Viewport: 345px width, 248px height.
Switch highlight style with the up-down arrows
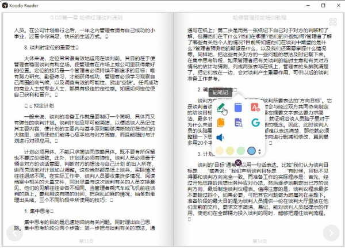click(x=260, y=151)
